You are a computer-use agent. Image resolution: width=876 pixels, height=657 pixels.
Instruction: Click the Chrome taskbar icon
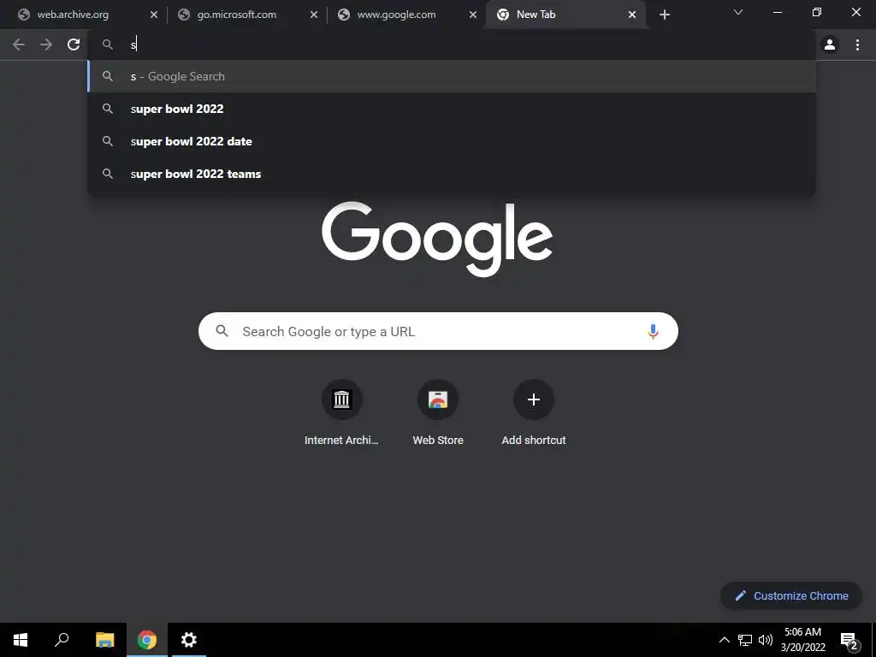point(147,640)
